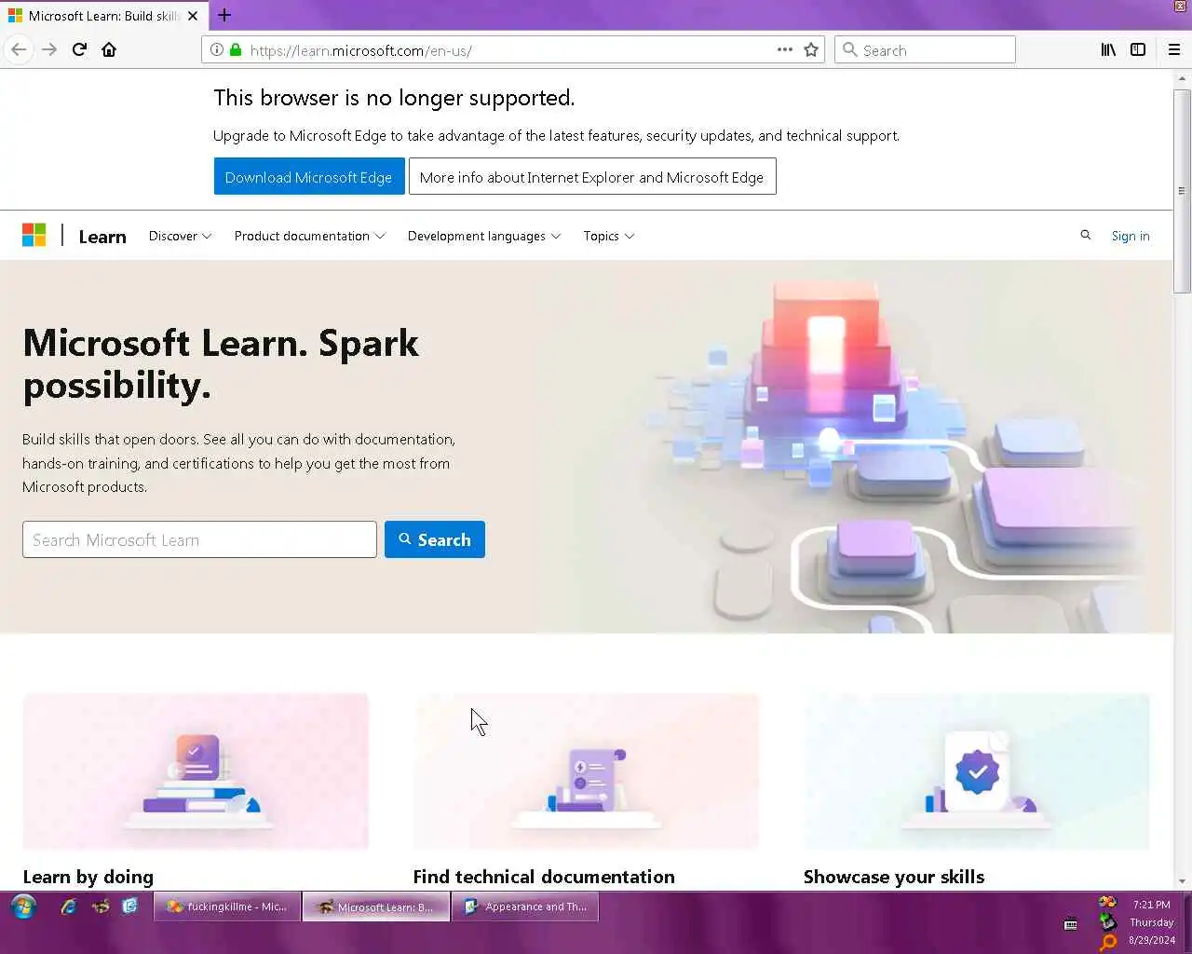The height and width of the screenshot is (954, 1192).
Task: Click the middle system tray icon
Action: 1107,922
